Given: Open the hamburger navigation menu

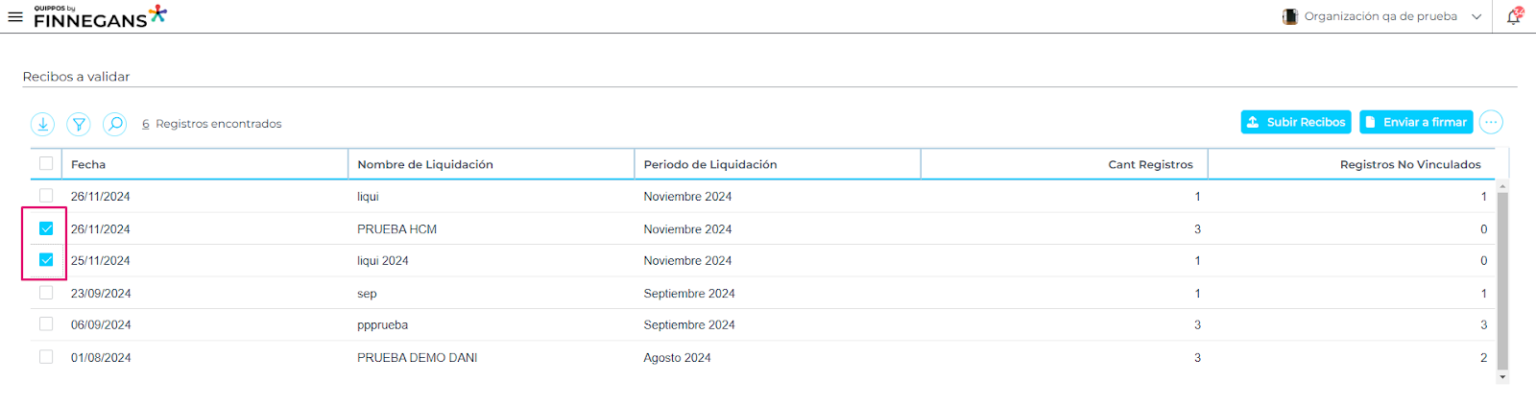Looking at the screenshot, I should (15, 16).
